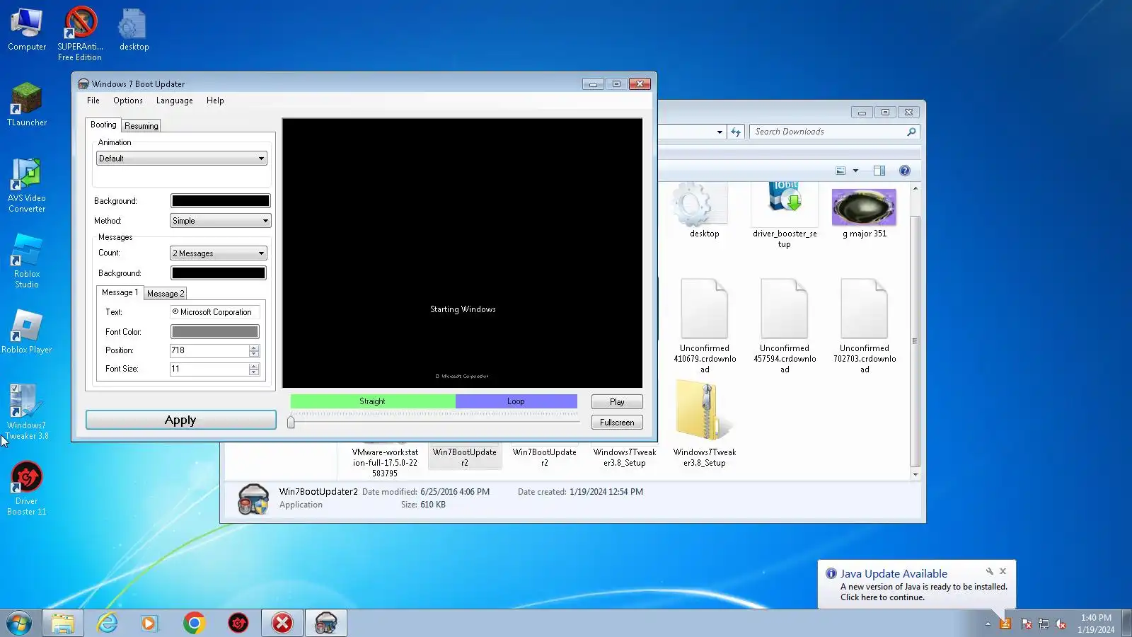Open Windows7 Tweaker 3.8 desktop shortcut
The width and height of the screenshot is (1132, 637).
click(27, 412)
